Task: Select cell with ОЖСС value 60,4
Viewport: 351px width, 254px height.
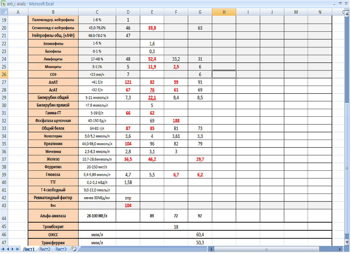Action: click(200, 235)
